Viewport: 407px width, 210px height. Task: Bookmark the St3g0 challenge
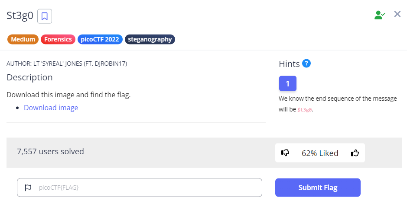[45, 16]
